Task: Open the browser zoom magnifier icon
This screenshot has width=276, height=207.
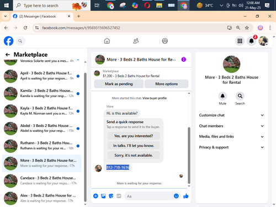Action: (238, 28)
